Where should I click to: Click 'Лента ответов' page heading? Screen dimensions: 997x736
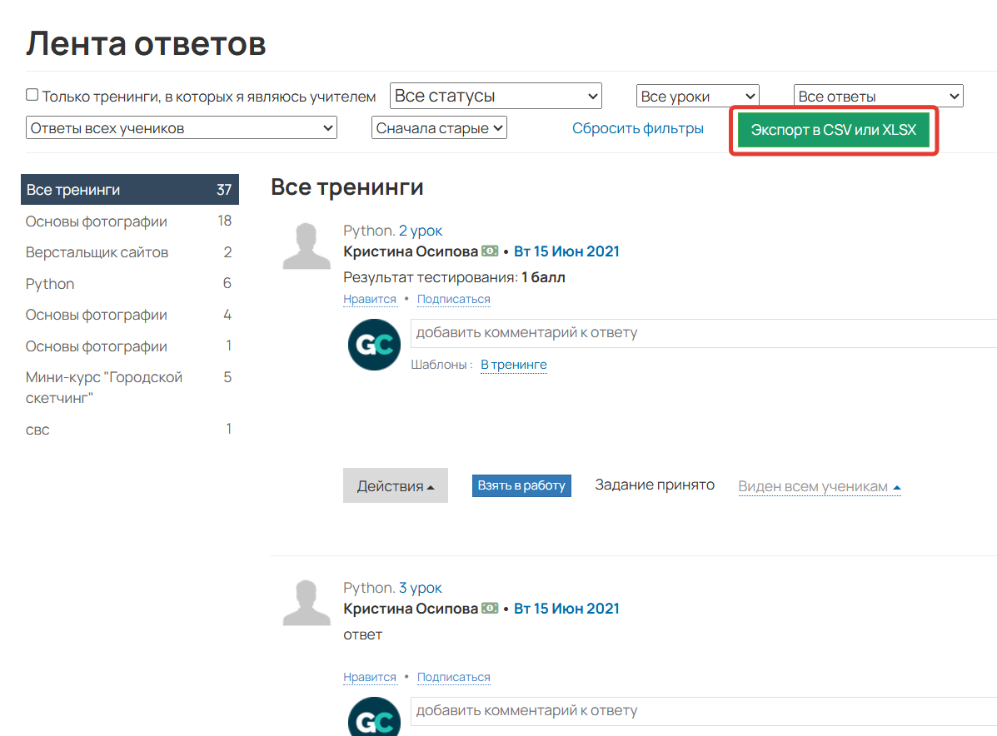[147, 44]
